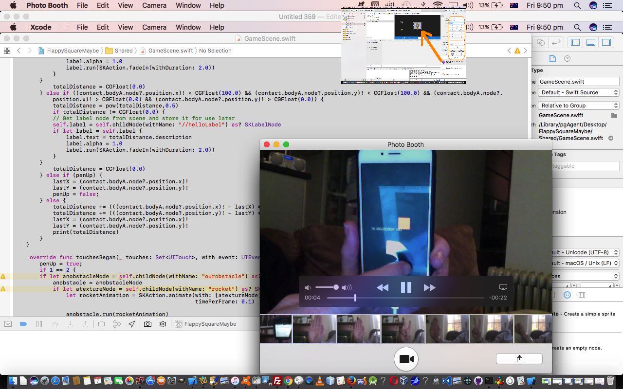623x389 pixels.
Task: Open the No Selection symbol jump menu
Action: (215, 51)
